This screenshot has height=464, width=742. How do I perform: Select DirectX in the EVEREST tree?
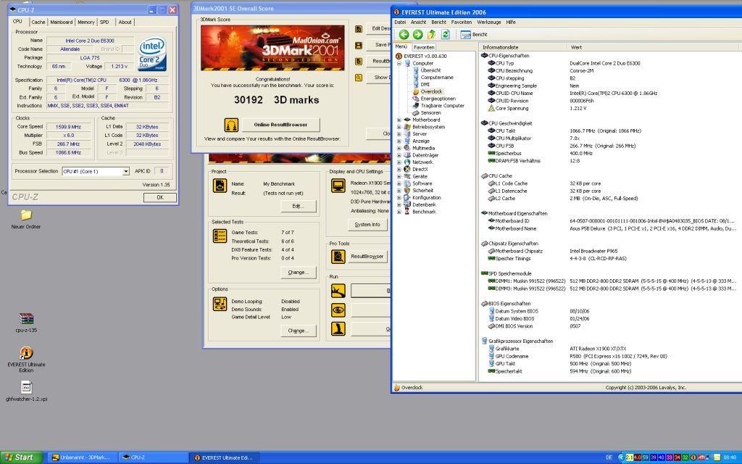click(420, 169)
